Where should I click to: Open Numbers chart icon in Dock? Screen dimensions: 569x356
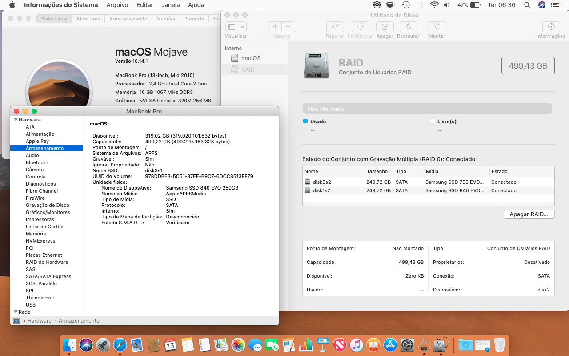306,344
